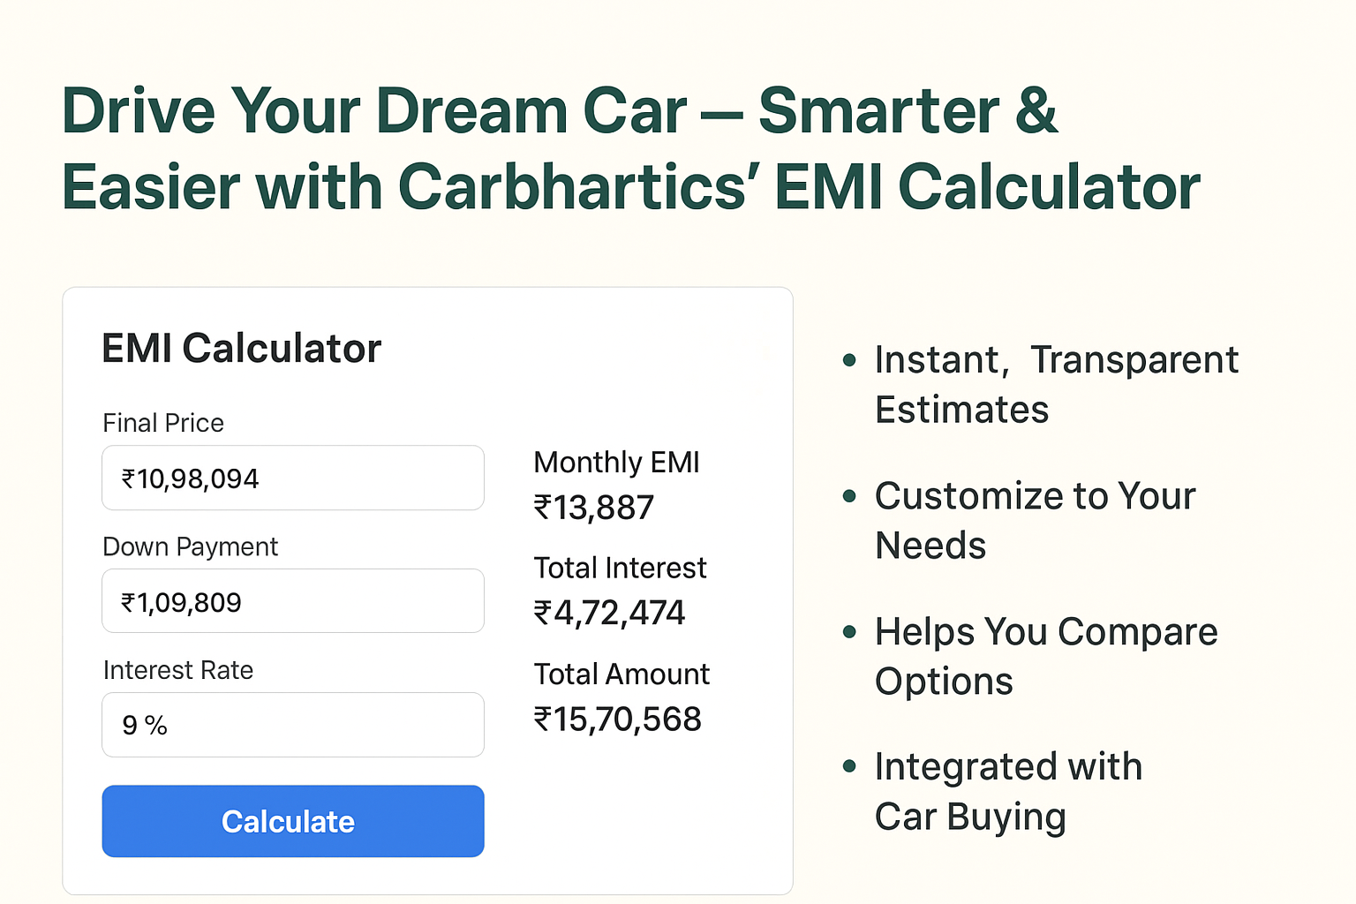Click the Total Interest label
Image resolution: width=1356 pixels, height=904 pixels.
[620, 568]
